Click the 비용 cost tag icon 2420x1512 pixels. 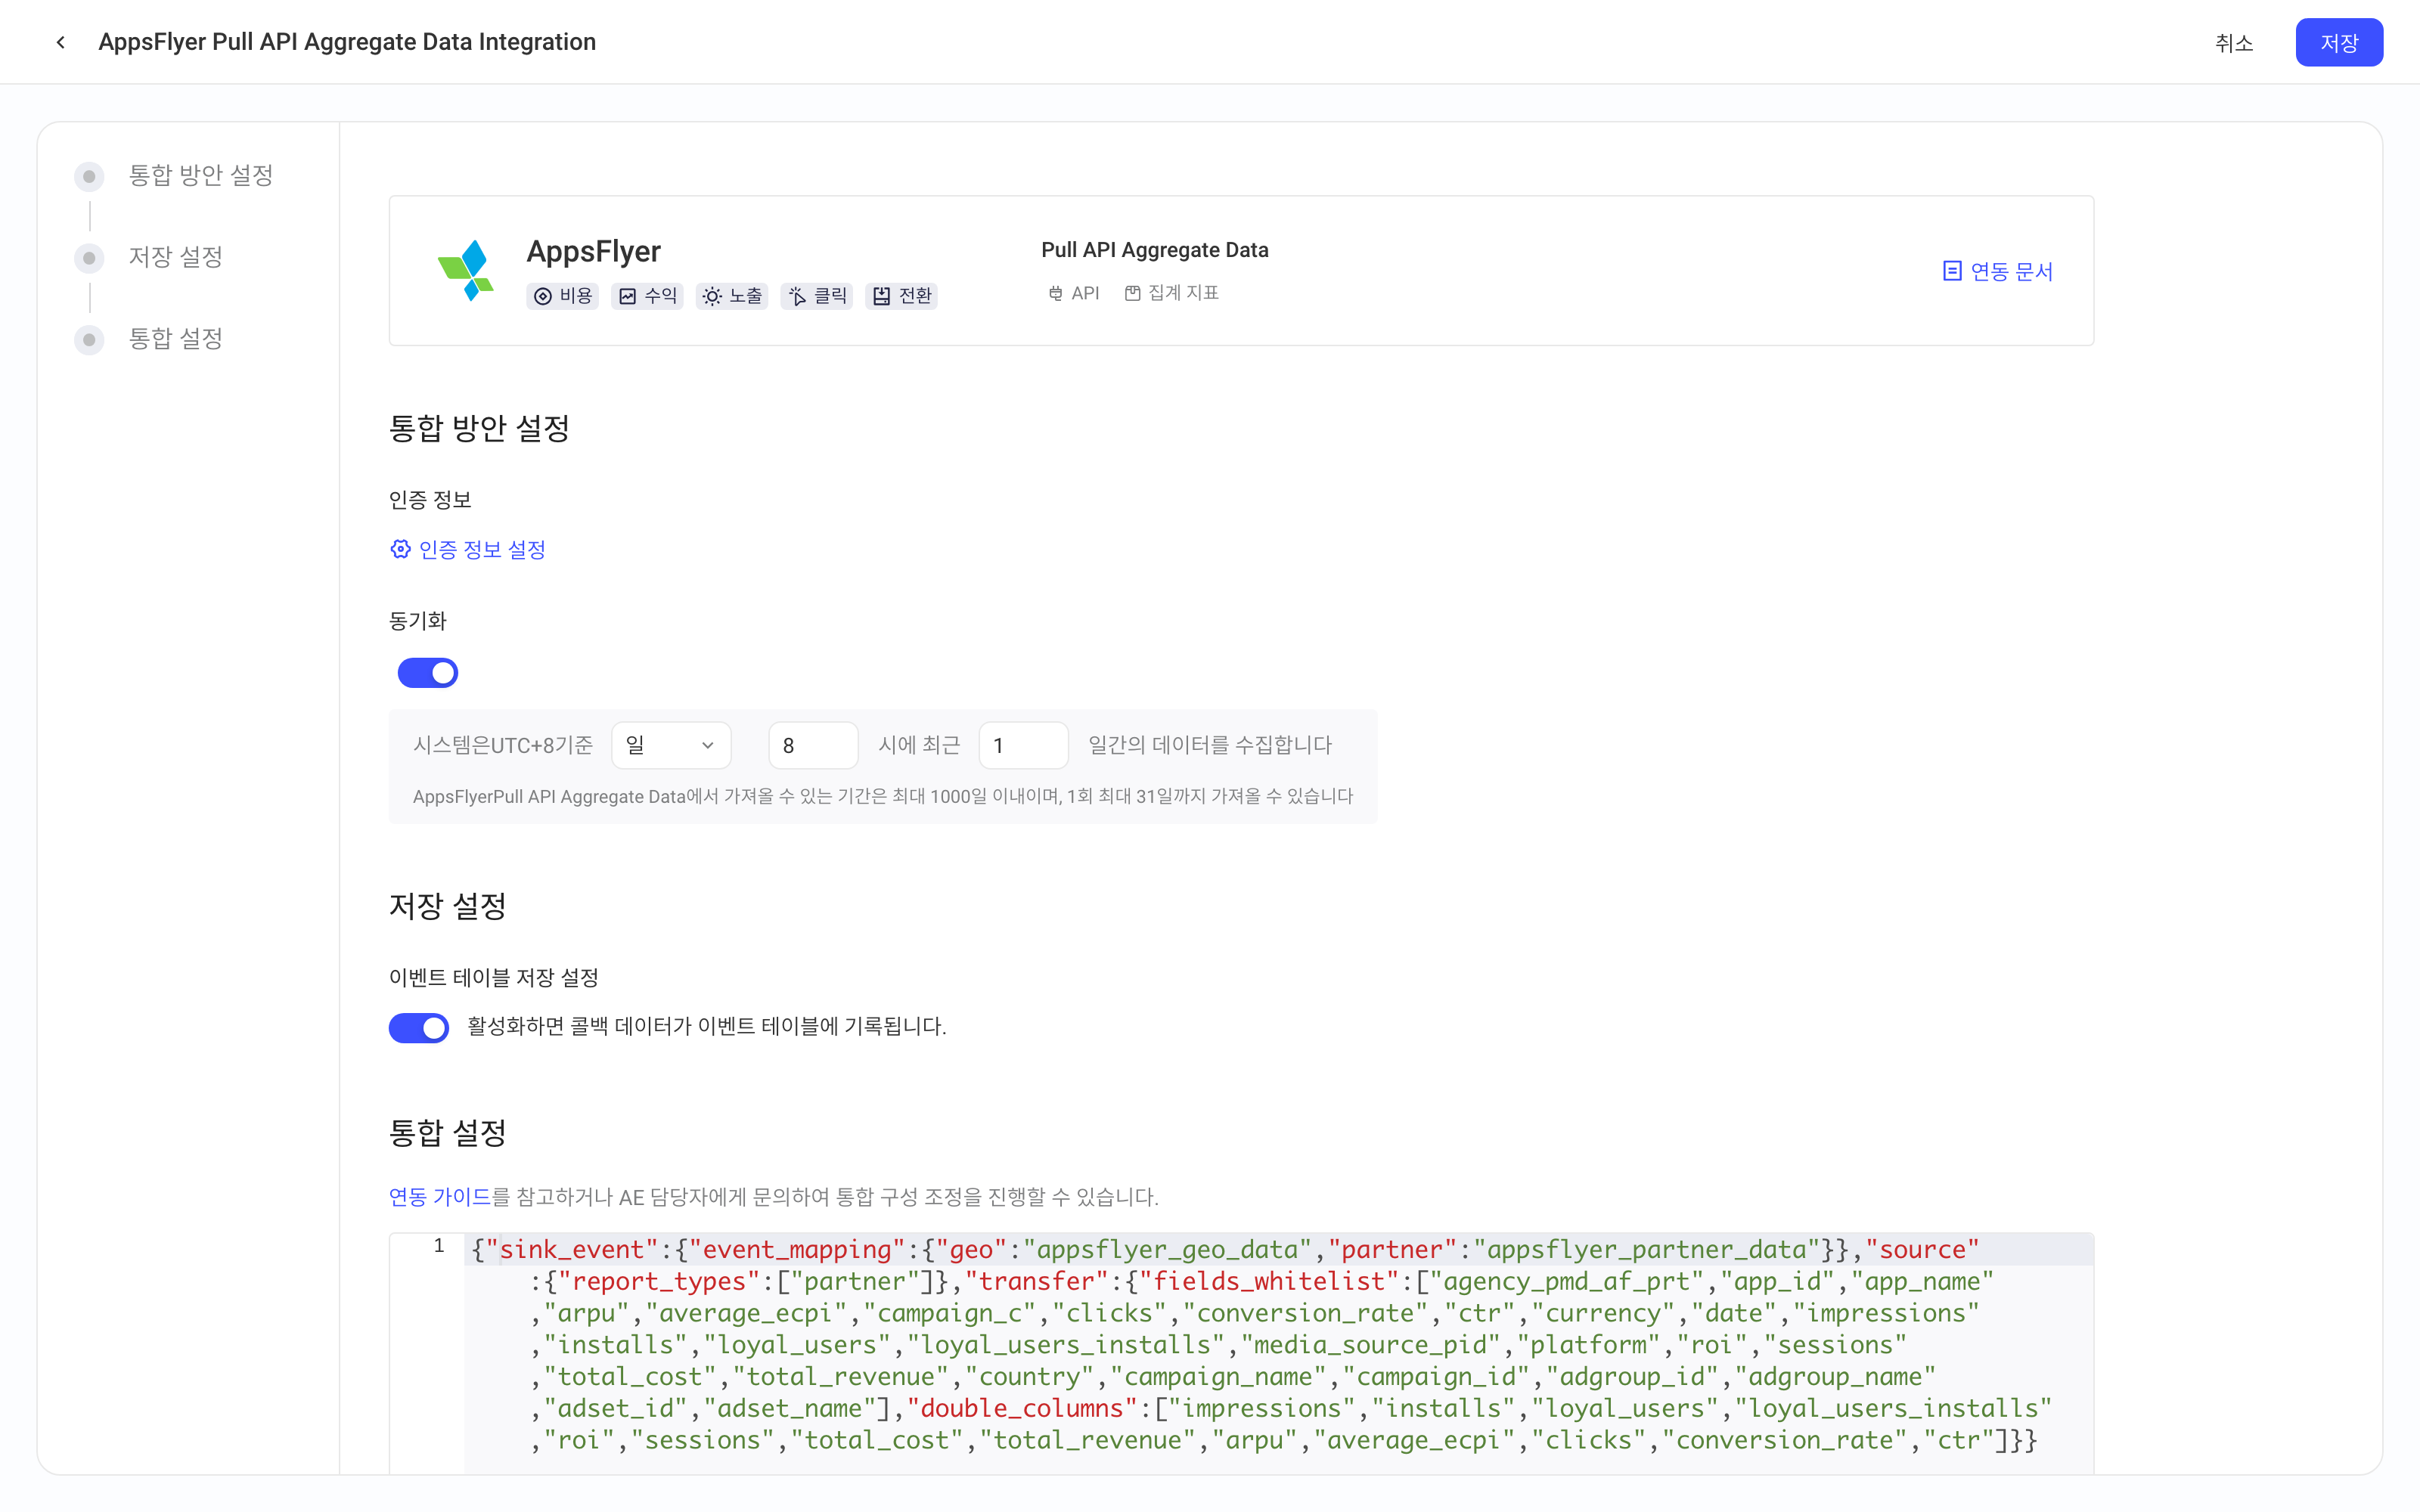(x=543, y=296)
